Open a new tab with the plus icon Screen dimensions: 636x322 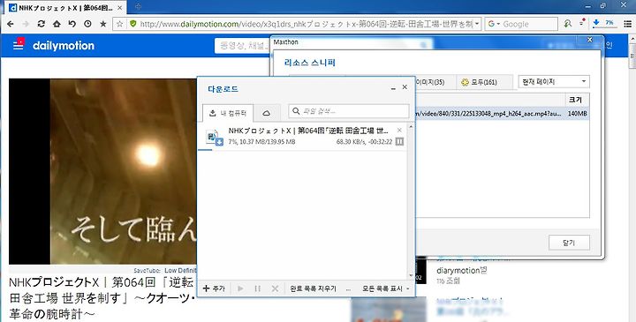[x=138, y=6]
